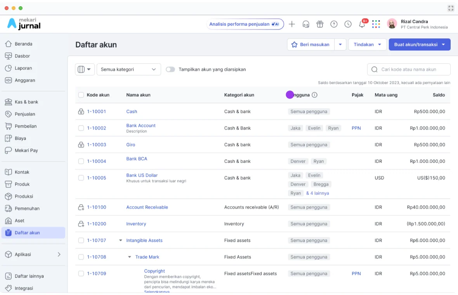Click the info icon beside Pengguna
The width and height of the screenshot is (458, 295).
tap(314, 95)
